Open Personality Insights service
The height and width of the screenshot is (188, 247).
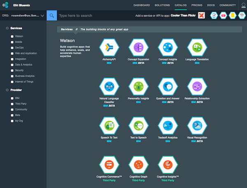point(138,87)
